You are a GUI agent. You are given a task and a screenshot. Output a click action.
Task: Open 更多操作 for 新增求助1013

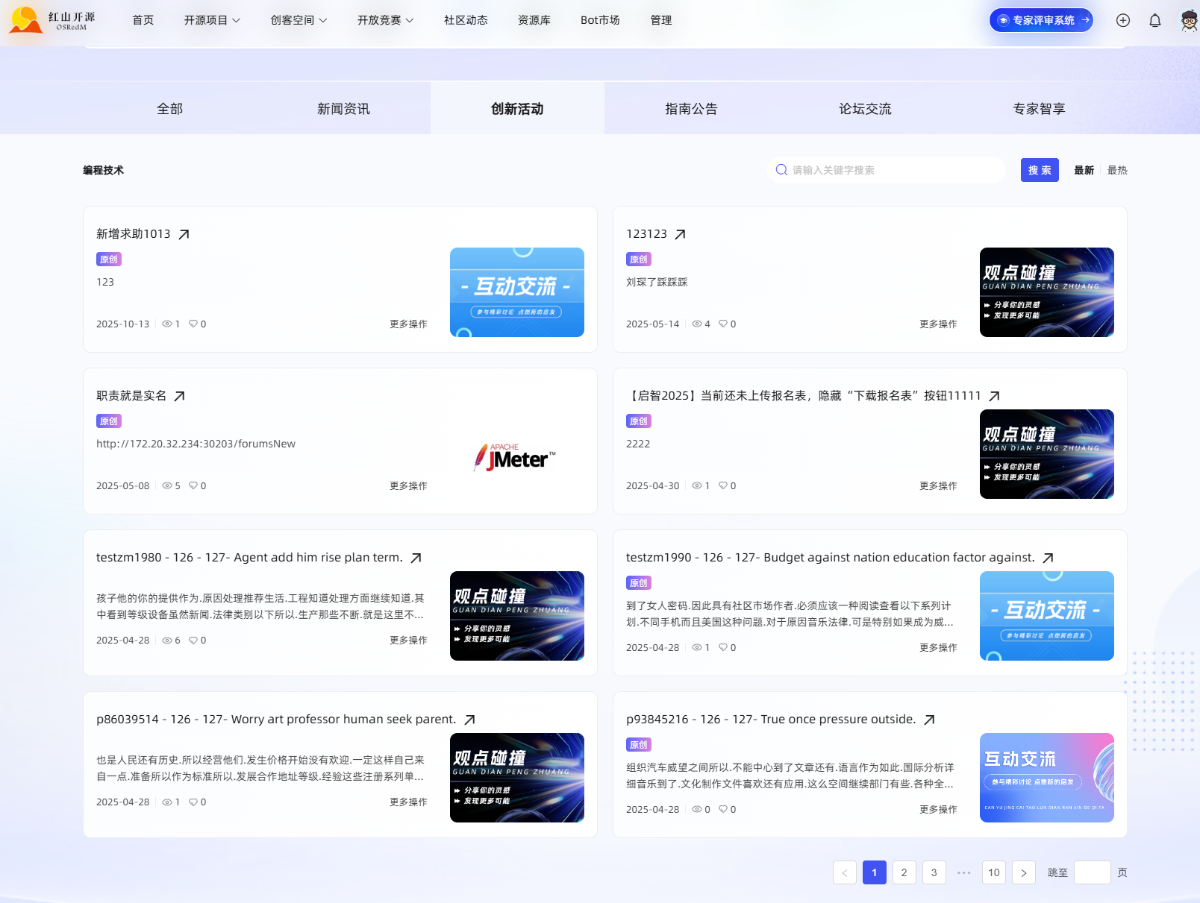408,324
